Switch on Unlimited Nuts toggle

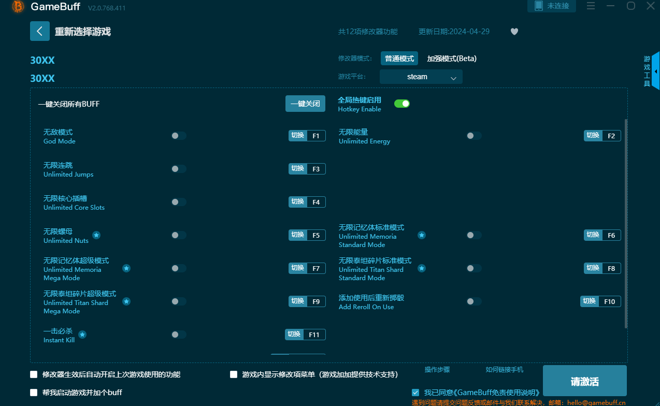tap(179, 235)
